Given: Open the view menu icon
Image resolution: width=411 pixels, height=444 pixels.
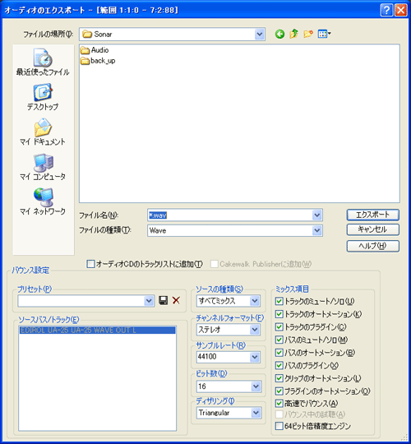Looking at the screenshot, I should pyautogui.click(x=324, y=34).
